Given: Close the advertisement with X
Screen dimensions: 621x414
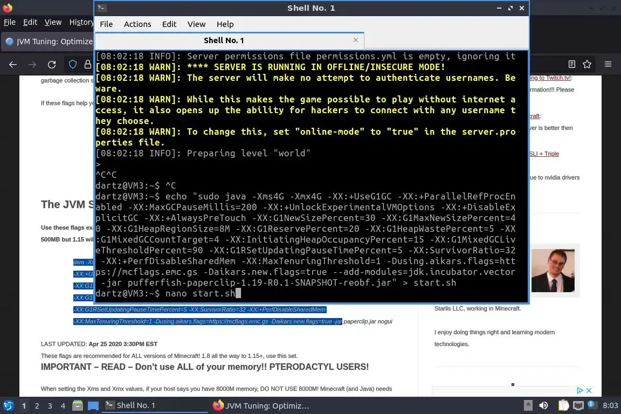Looking at the screenshot, I should [x=589, y=391].
